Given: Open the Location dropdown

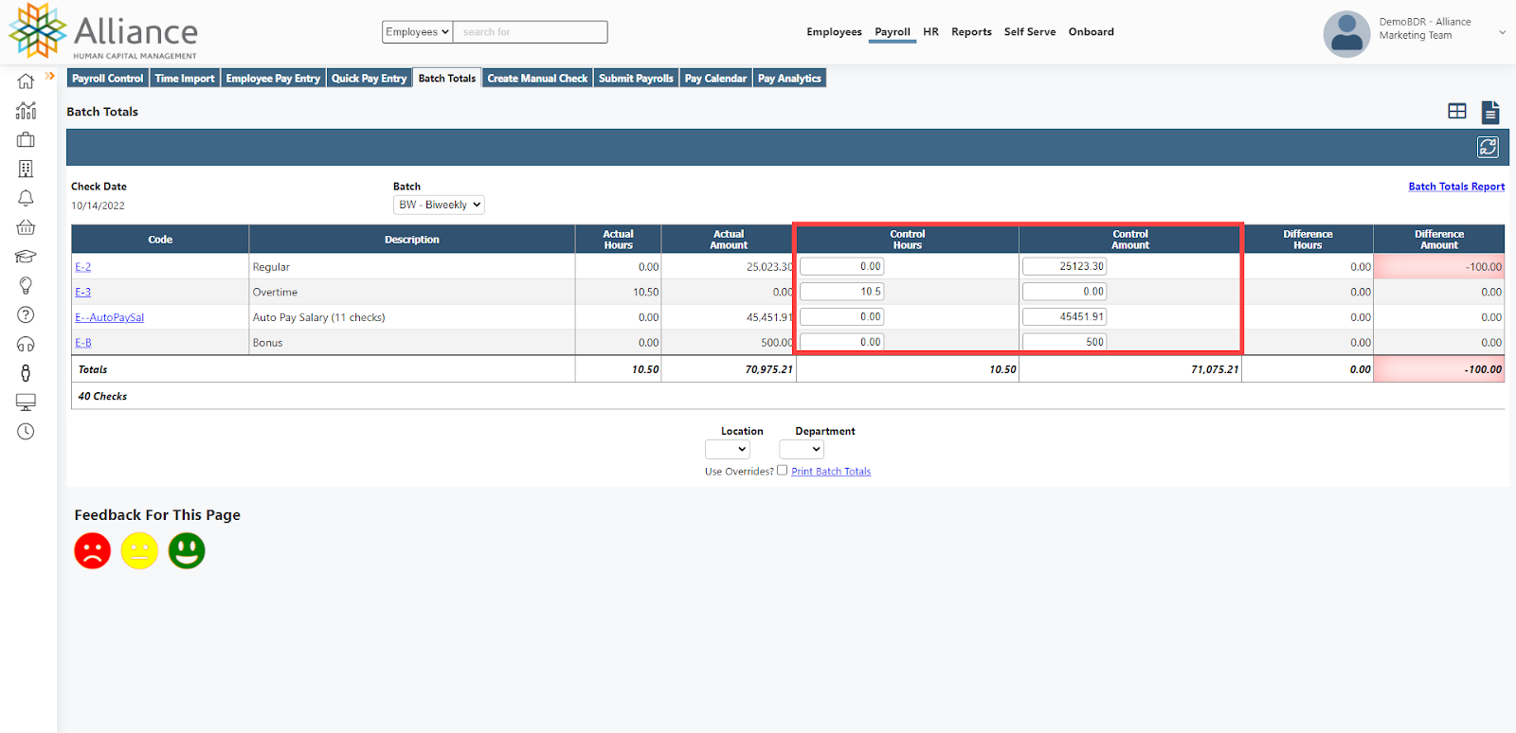Looking at the screenshot, I should (728, 450).
